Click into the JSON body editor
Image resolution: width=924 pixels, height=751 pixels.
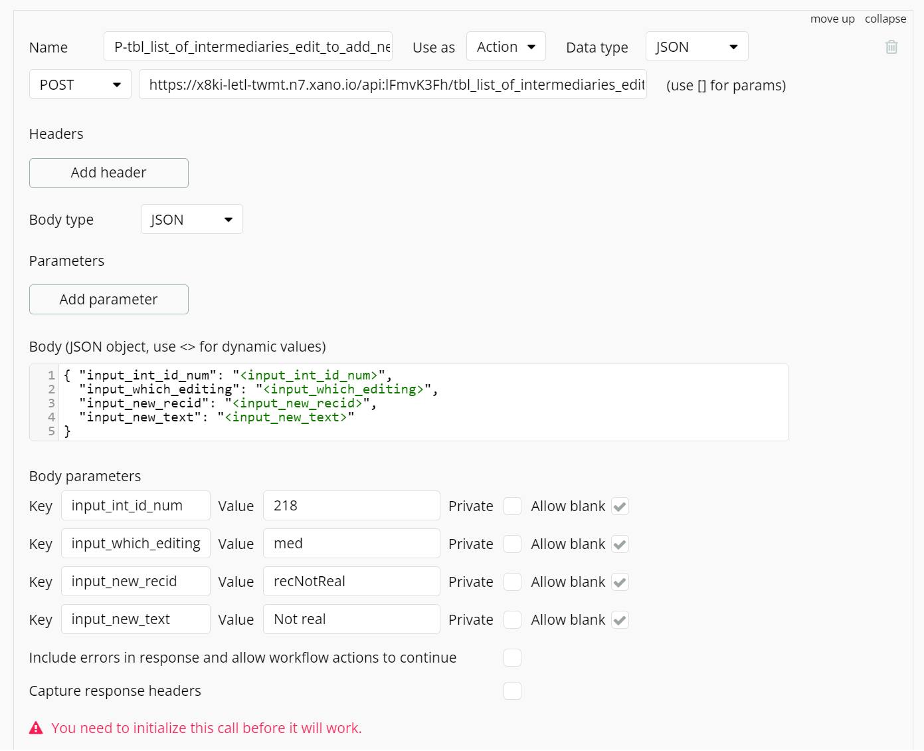pos(425,403)
